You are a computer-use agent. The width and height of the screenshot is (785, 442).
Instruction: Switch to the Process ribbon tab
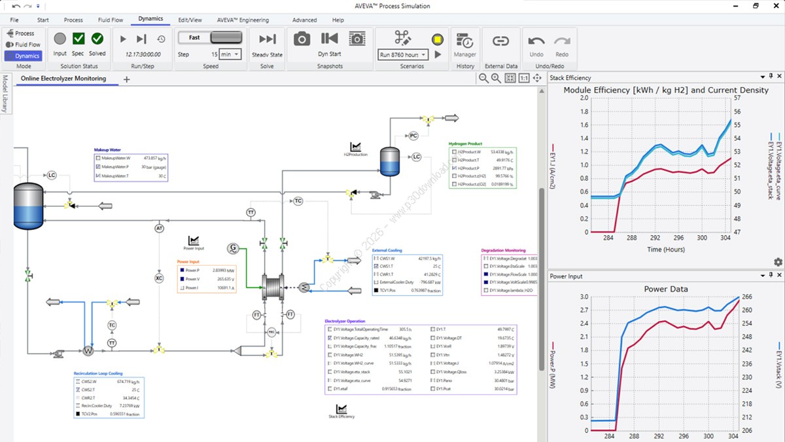pyautogui.click(x=73, y=20)
